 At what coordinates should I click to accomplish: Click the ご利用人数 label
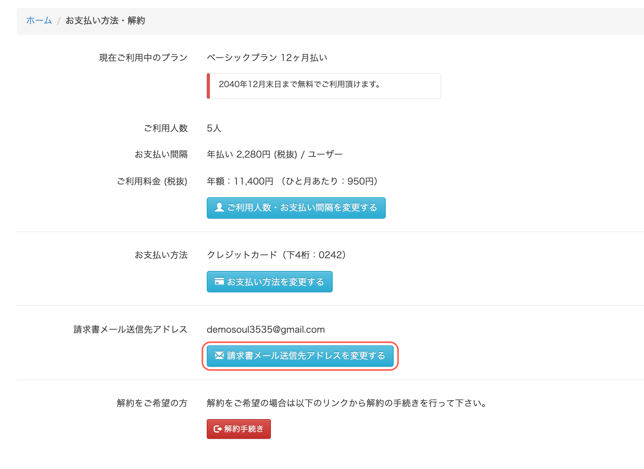pos(166,128)
